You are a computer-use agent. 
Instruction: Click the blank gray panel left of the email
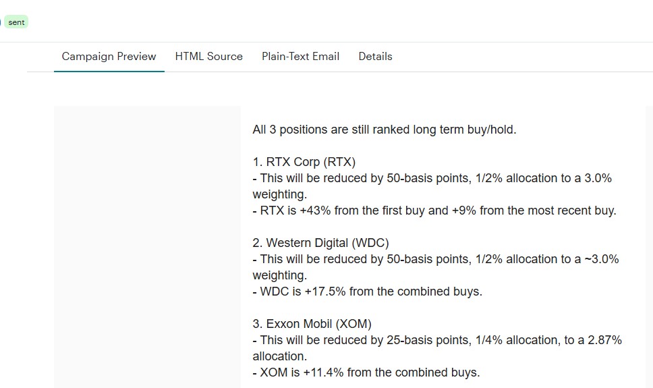(147, 246)
